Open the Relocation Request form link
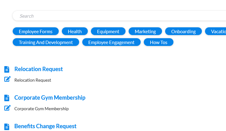 (x=38, y=69)
